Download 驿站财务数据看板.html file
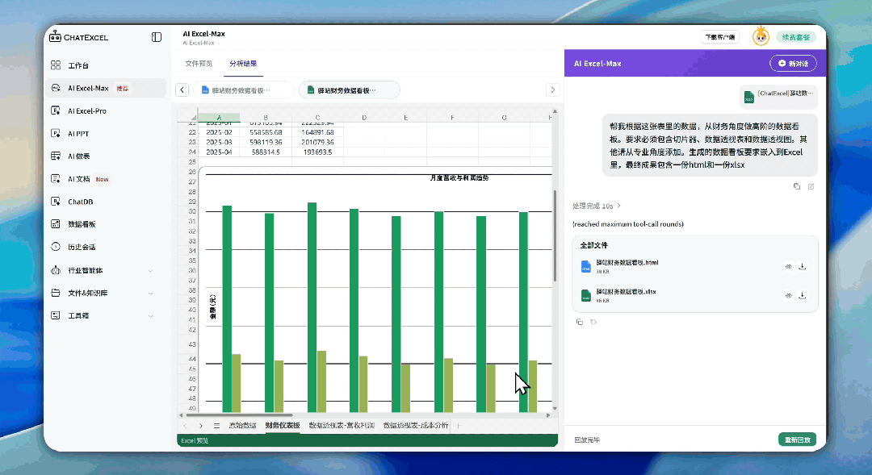Image resolution: width=872 pixels, height=475 pixels. pyautogui.click(x=802, y=267)
